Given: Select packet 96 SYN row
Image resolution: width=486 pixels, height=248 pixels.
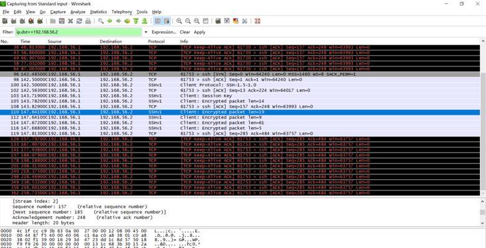Looking at the screenshot, I should (240, 74).
